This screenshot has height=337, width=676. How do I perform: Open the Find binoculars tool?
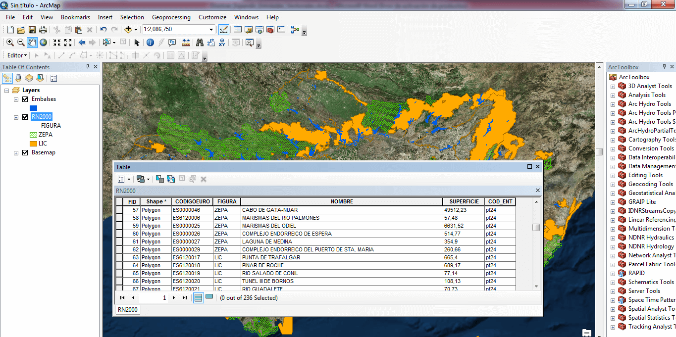click(x=200, y=43)
